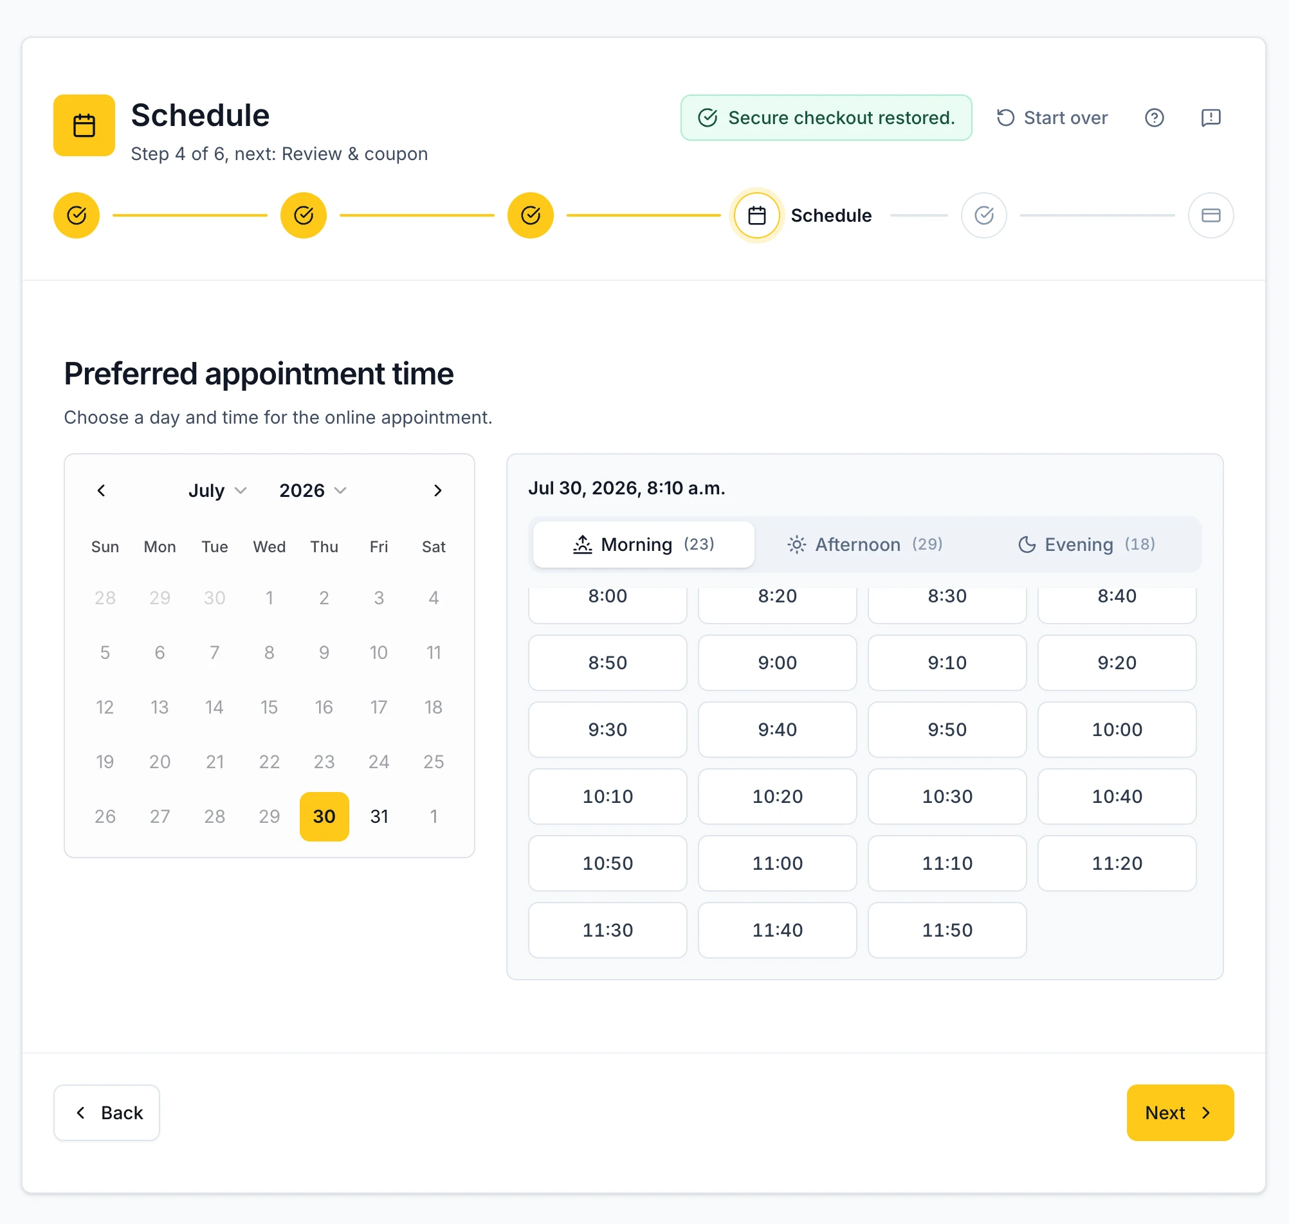1289x1224 pixels.
Task: Click the payment card step icon
Action: (x=1211, y=215)
